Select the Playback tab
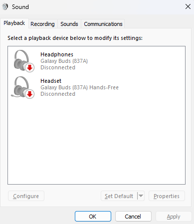This screenshot has height=224, width=194. tap(14, 23)
